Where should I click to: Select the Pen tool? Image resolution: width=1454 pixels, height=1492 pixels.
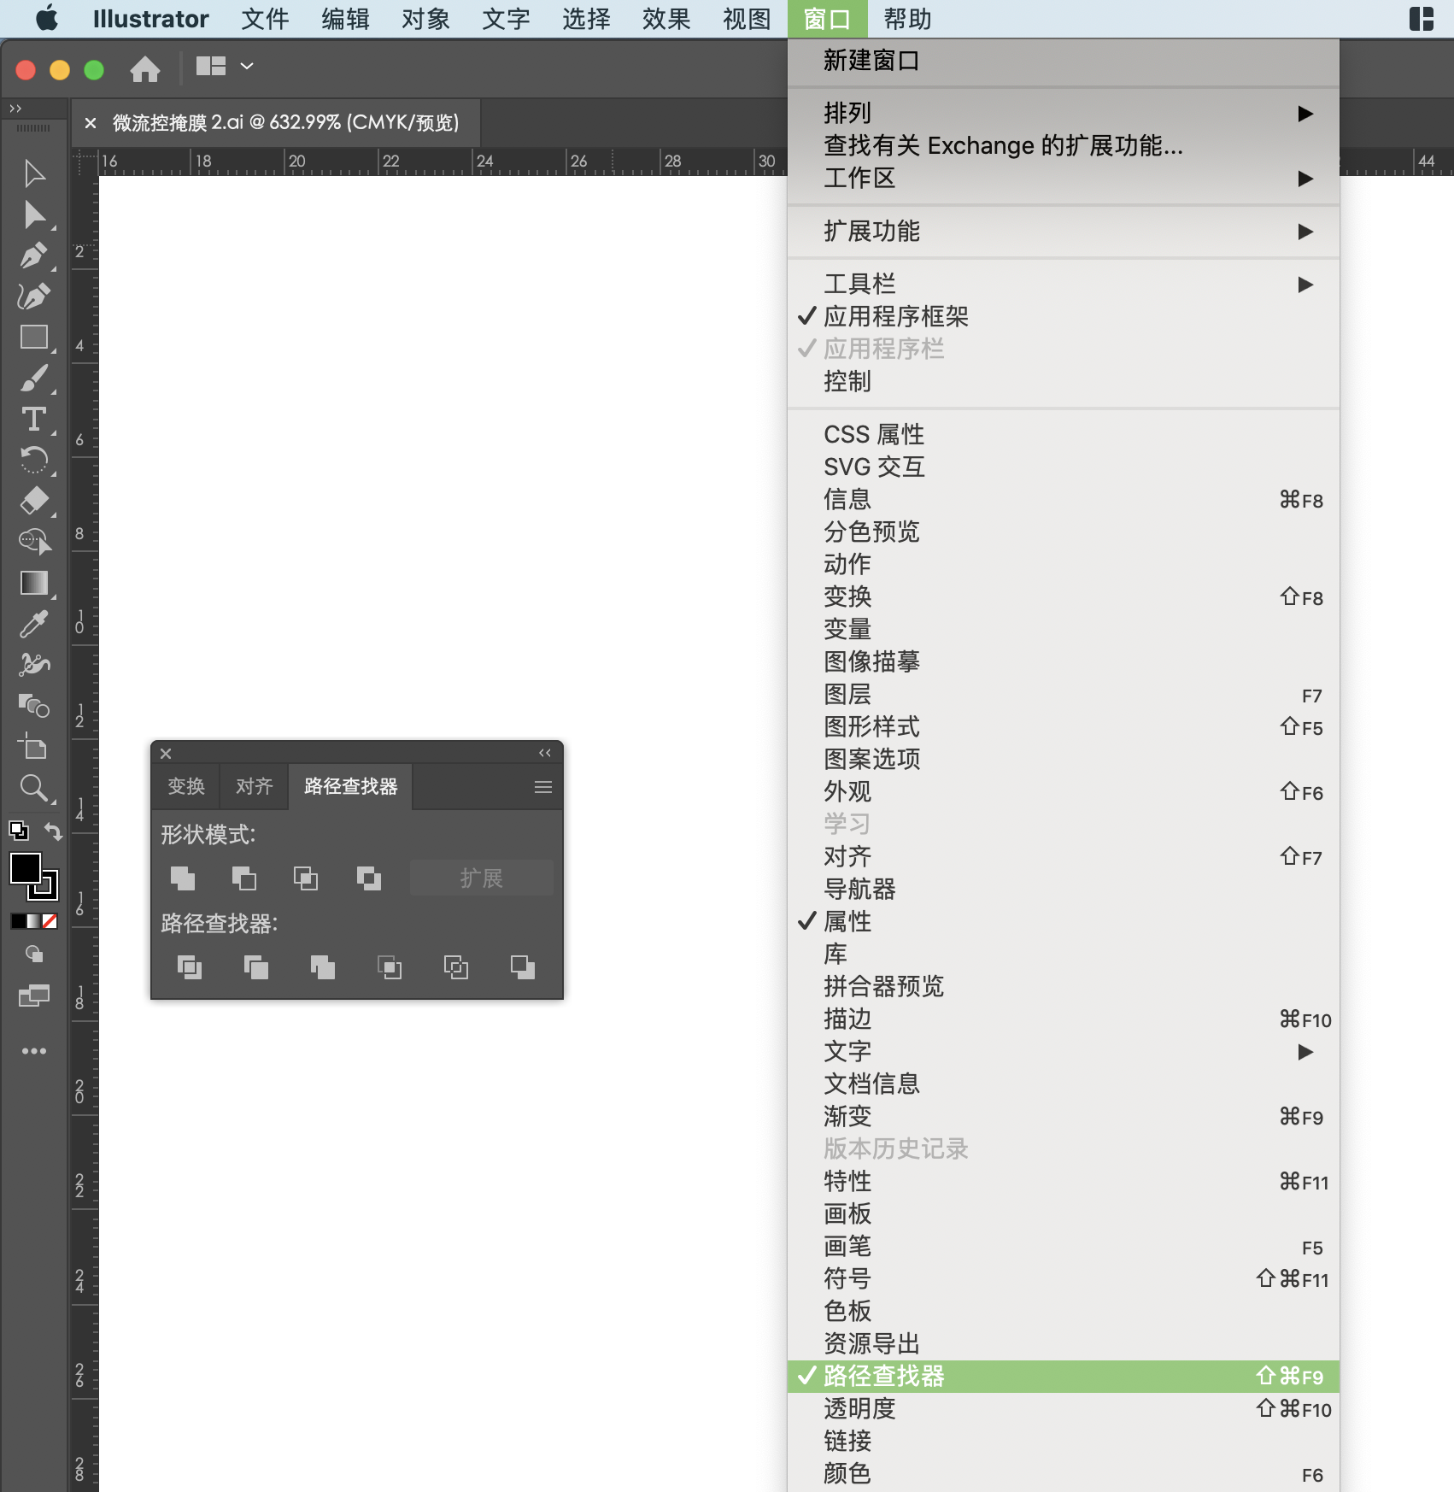(x=34, y=253)
